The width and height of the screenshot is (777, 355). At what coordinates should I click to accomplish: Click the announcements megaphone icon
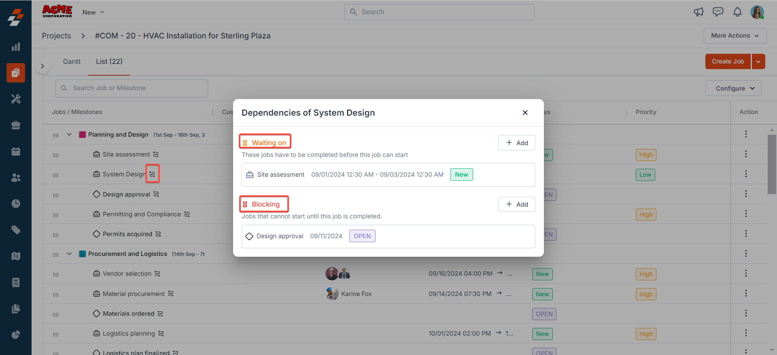point(698,12)
